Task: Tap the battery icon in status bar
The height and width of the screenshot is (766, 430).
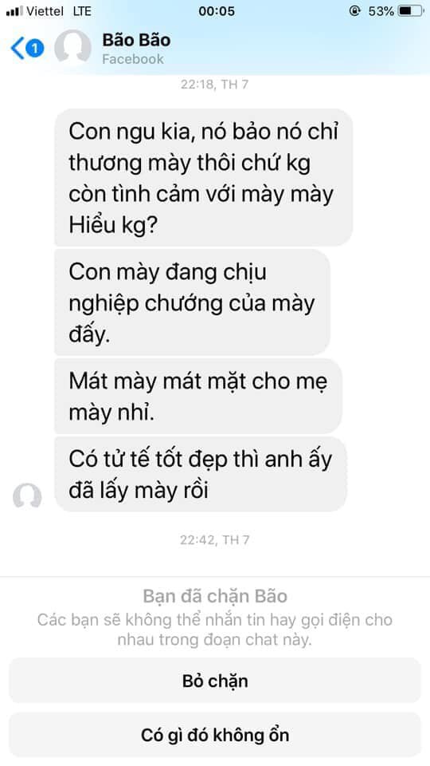Action: (x=411, y=10)
